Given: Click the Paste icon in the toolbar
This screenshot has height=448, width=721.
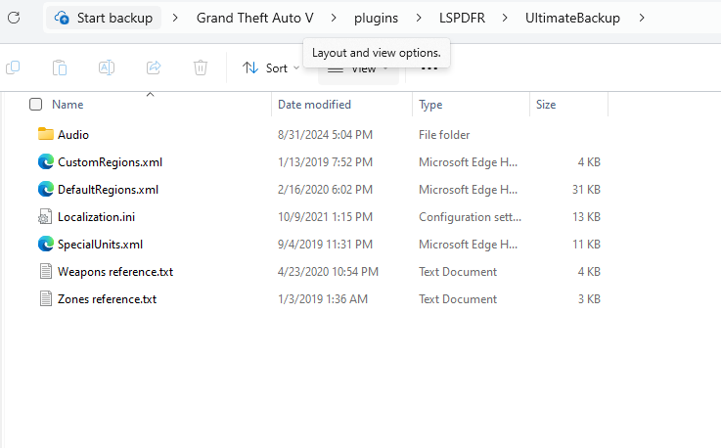Looking at the screenshot, I should pos(60,67).
